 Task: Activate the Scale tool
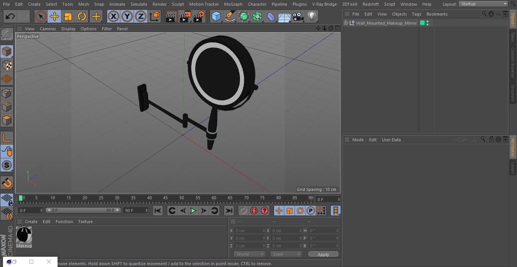(68, 16)
